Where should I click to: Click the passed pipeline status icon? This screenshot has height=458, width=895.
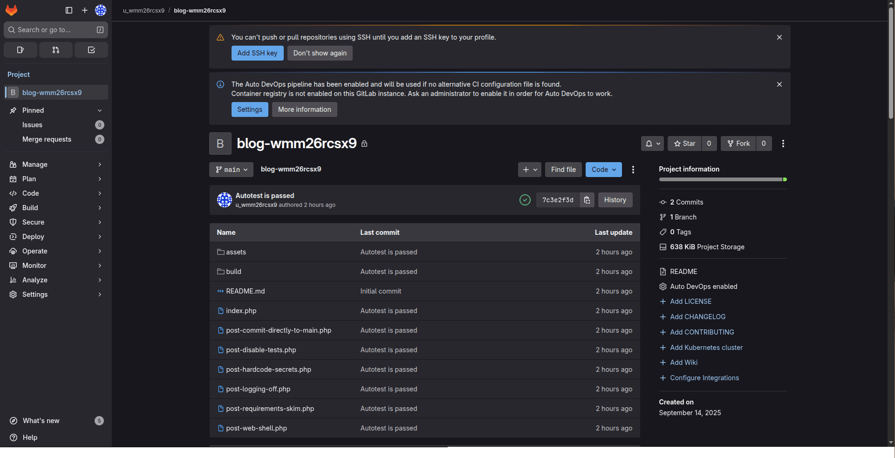525,200
